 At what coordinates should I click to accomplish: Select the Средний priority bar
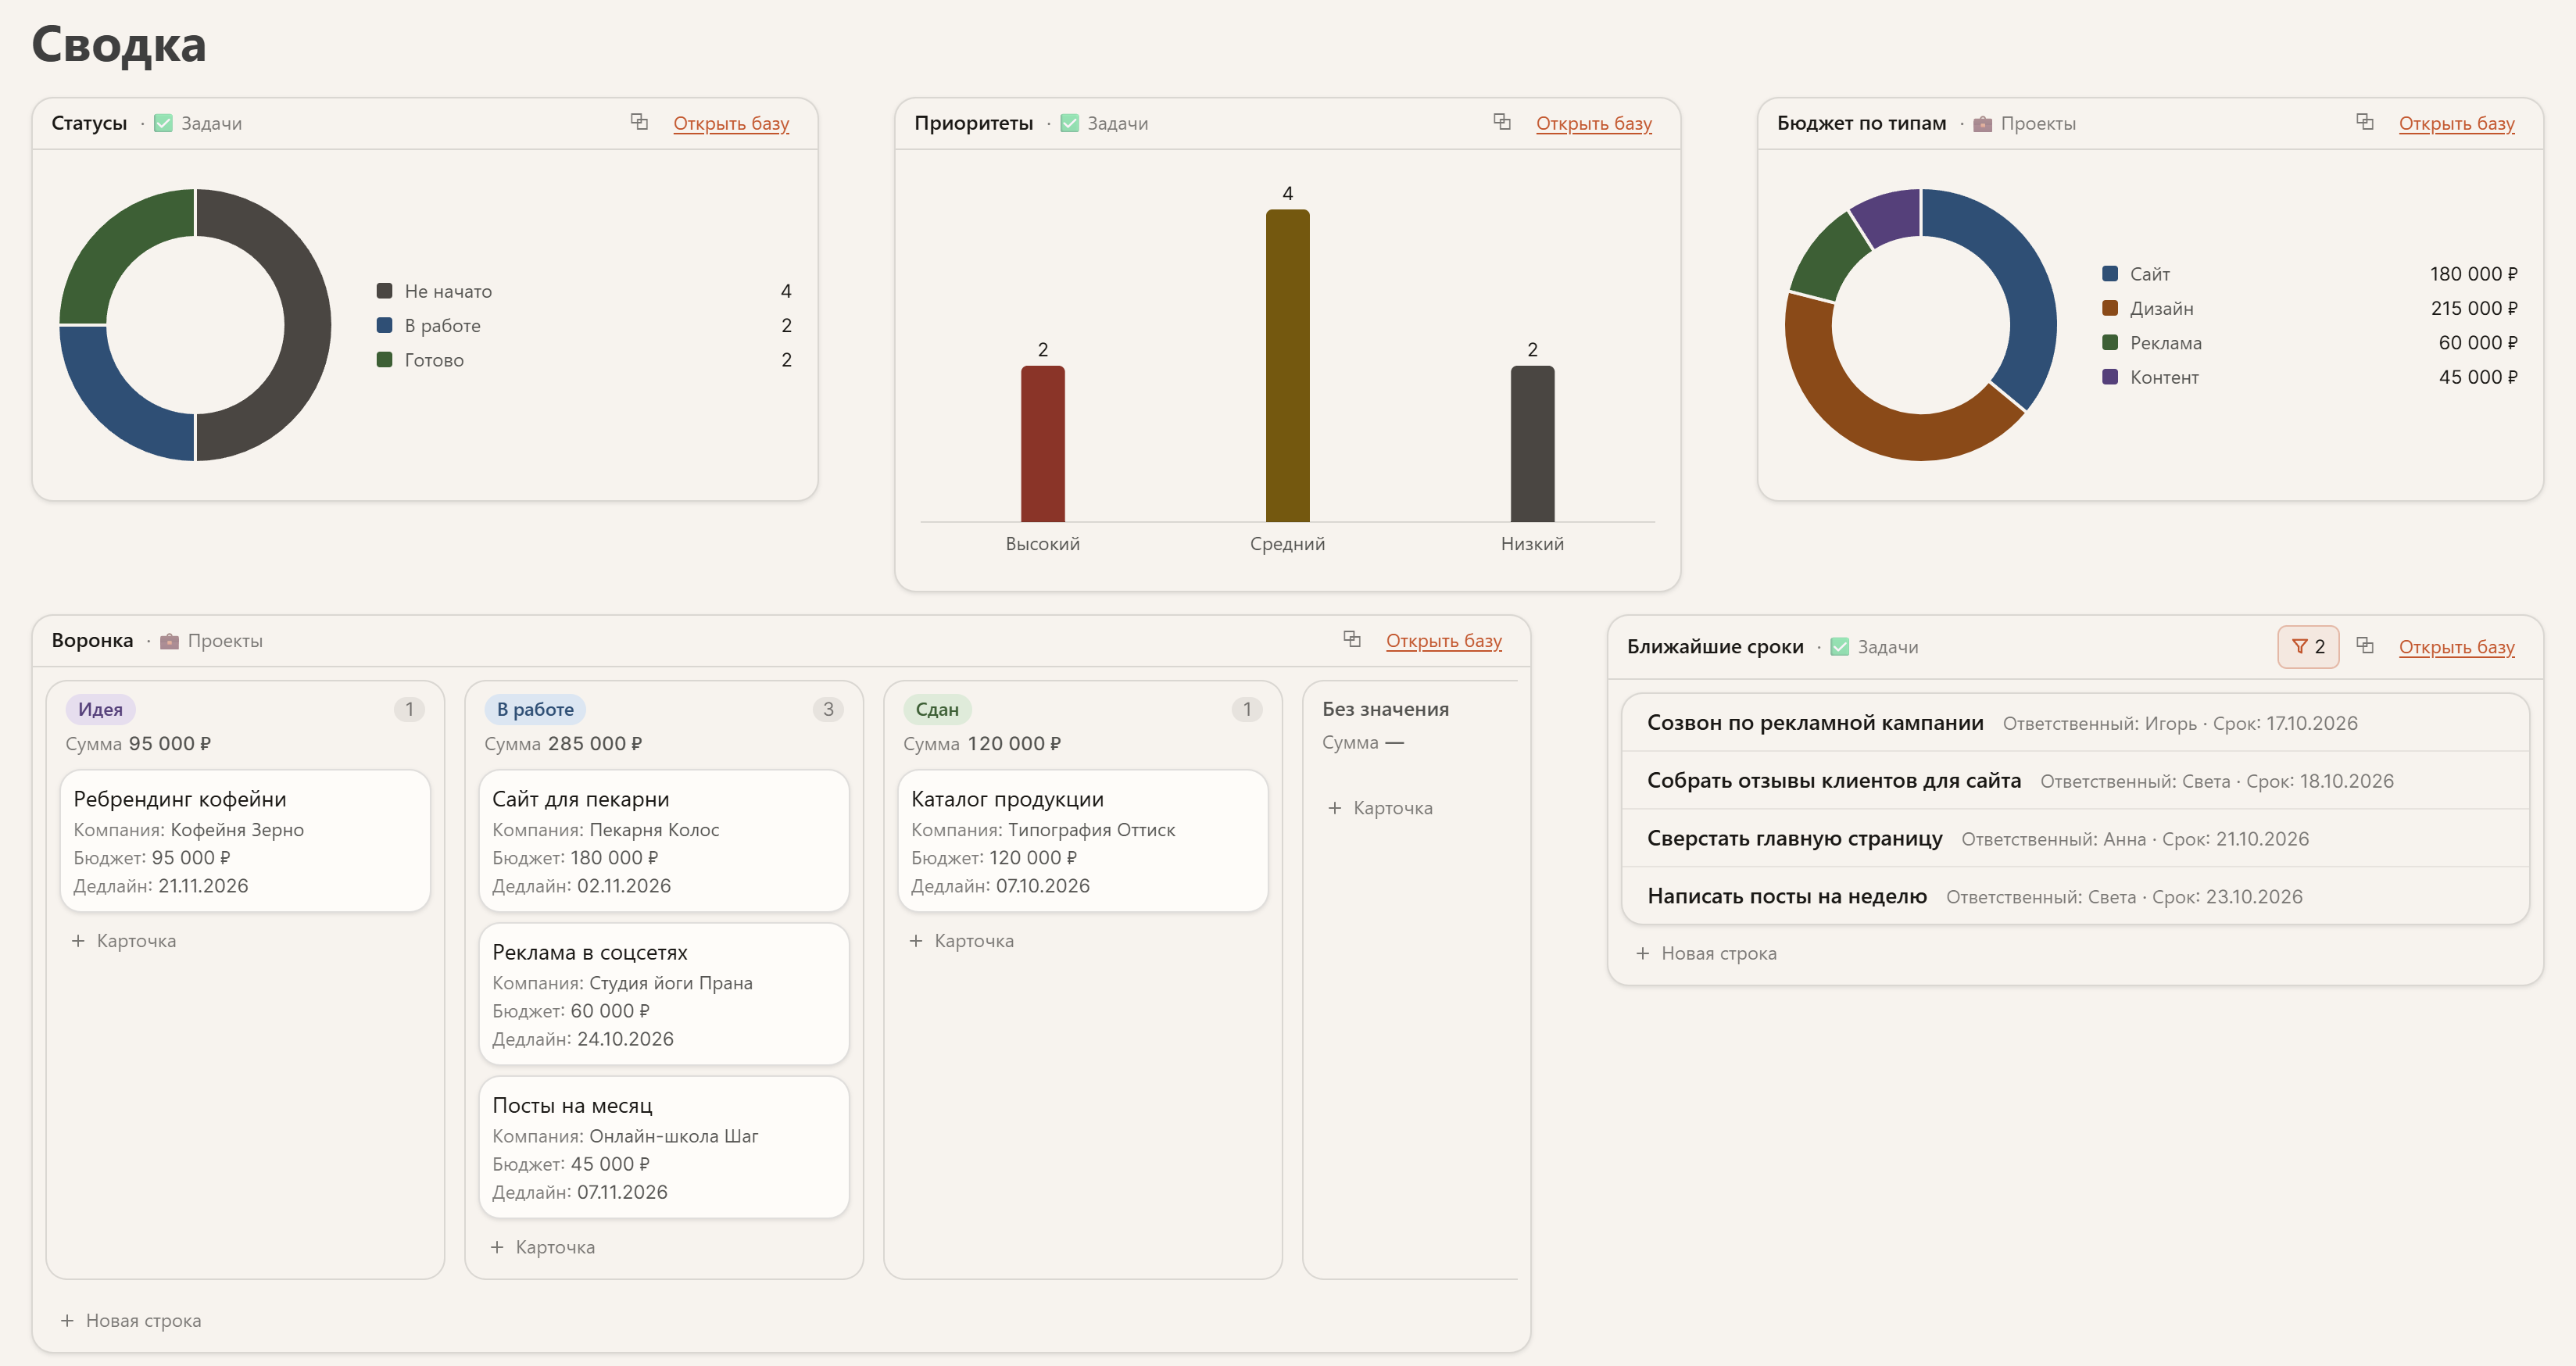click(1287, 365)
